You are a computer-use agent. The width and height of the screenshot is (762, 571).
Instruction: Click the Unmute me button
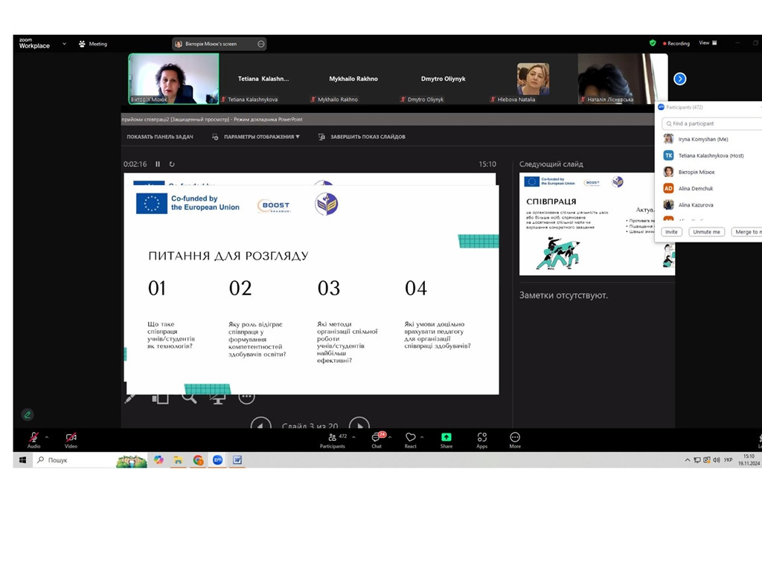tap(707, 232)
